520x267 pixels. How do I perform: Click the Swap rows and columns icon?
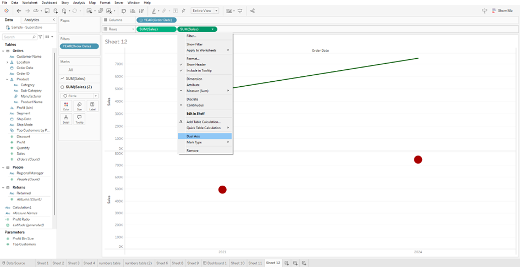[x=124, y=10]
